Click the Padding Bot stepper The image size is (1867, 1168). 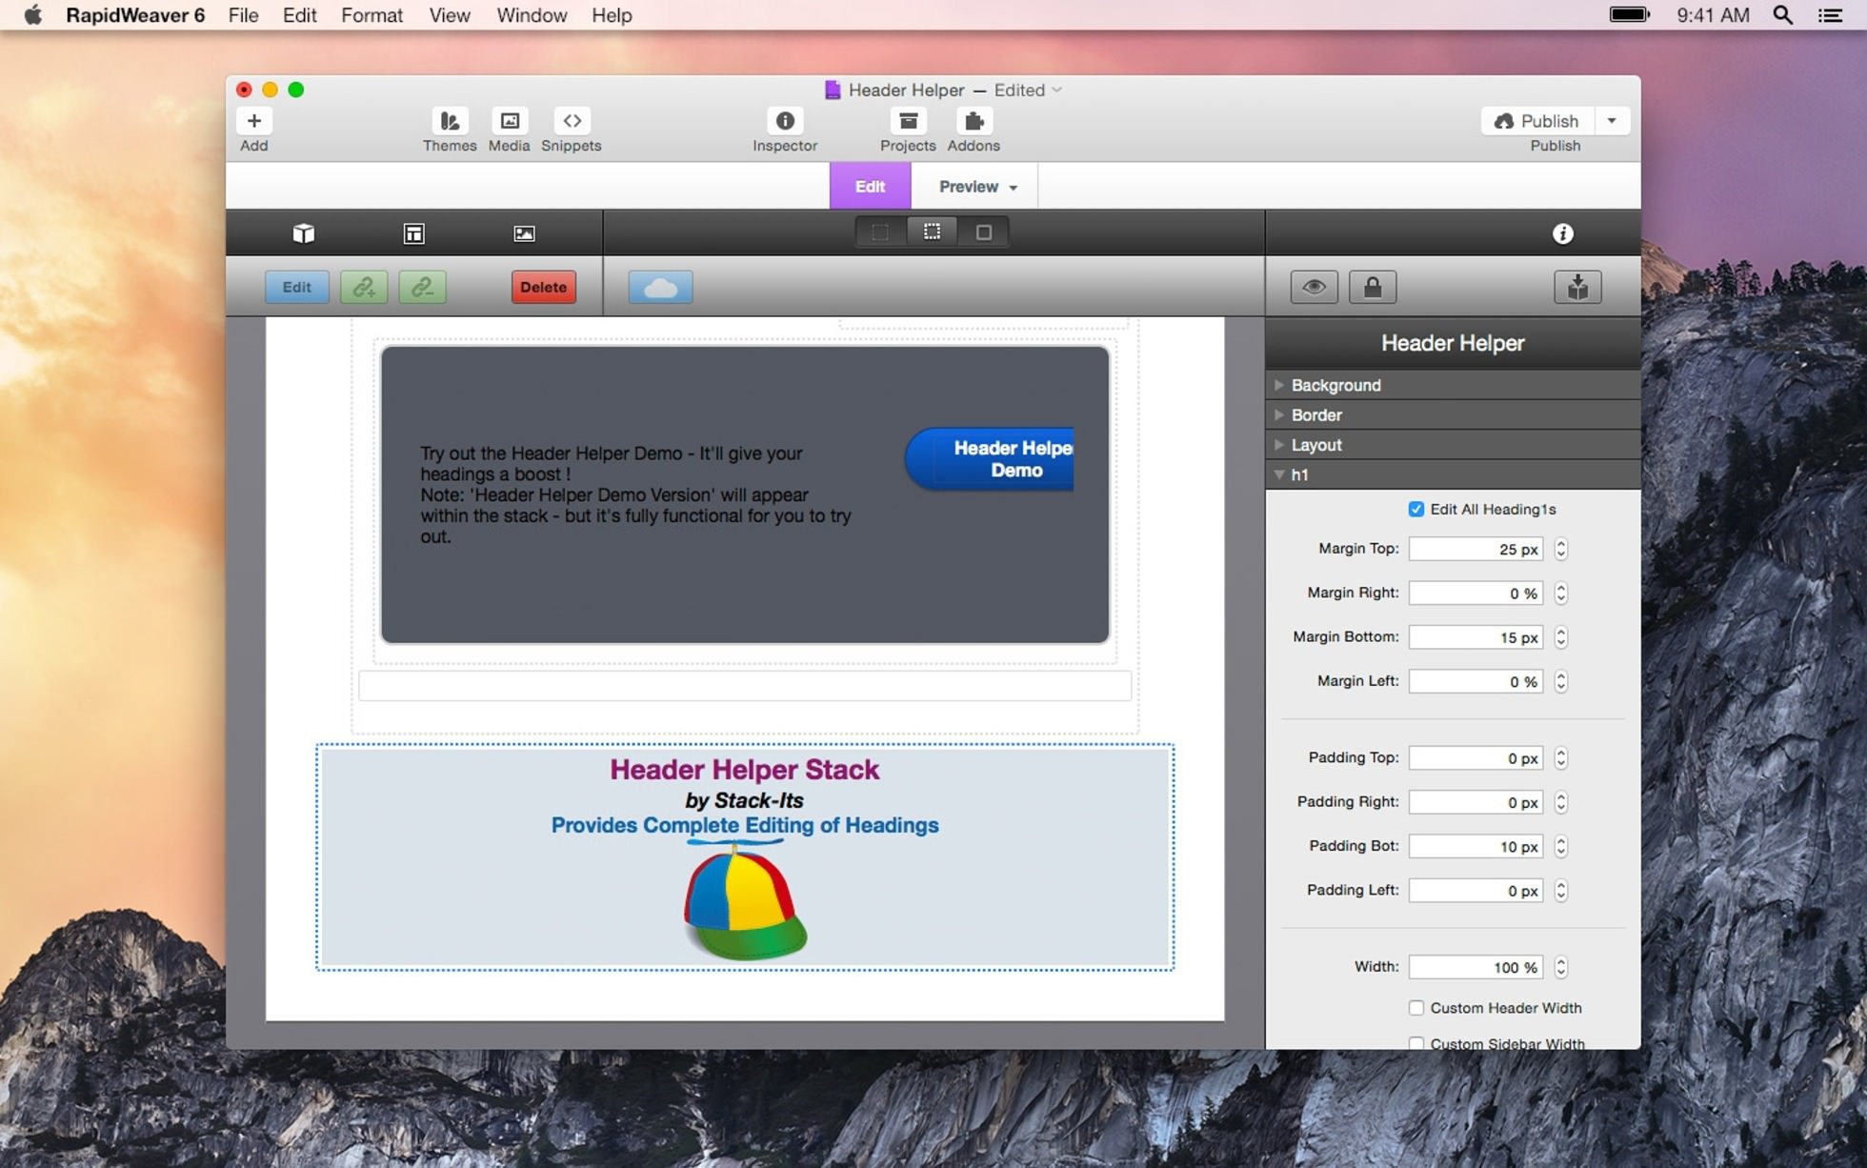tap(1560, 846)
